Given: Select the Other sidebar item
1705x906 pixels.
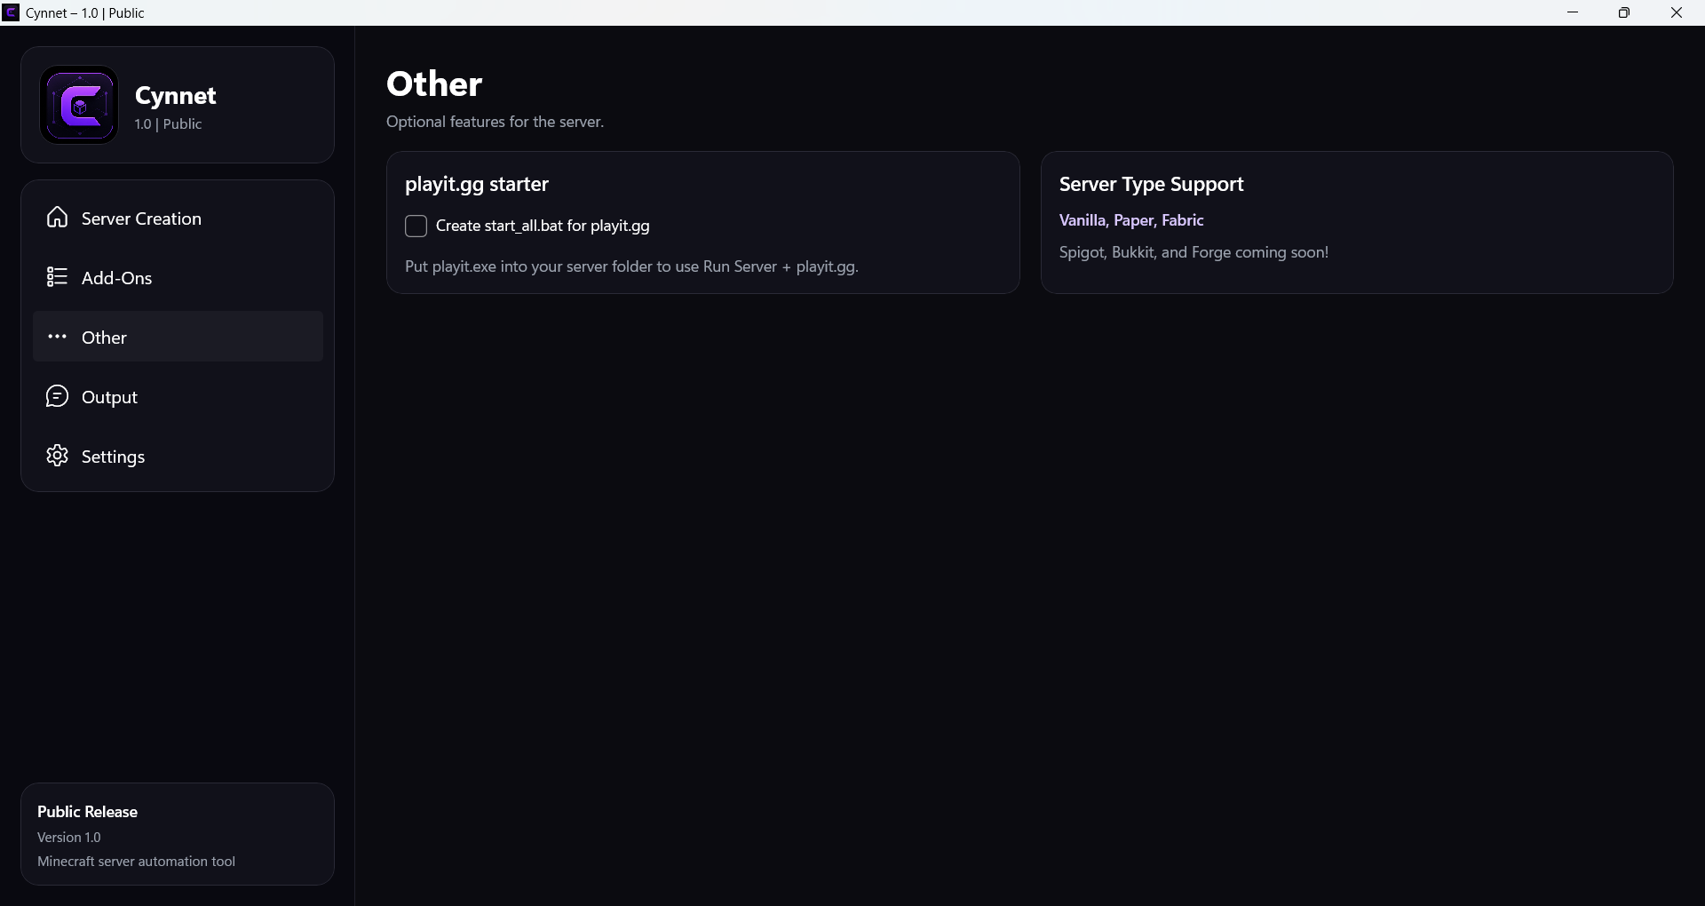Looking at the screenshot, I should click(x=178, y=337).
